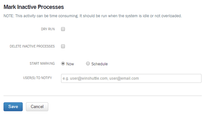Click the DRY RUN field label
205x116 pixels.
click(x=48, y=29)
